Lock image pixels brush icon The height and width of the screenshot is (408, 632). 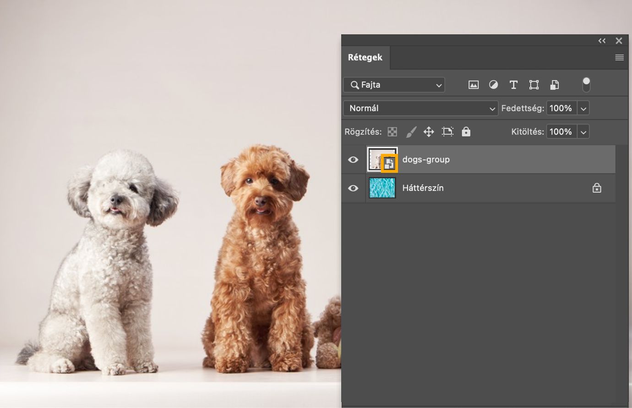(411, 132)
